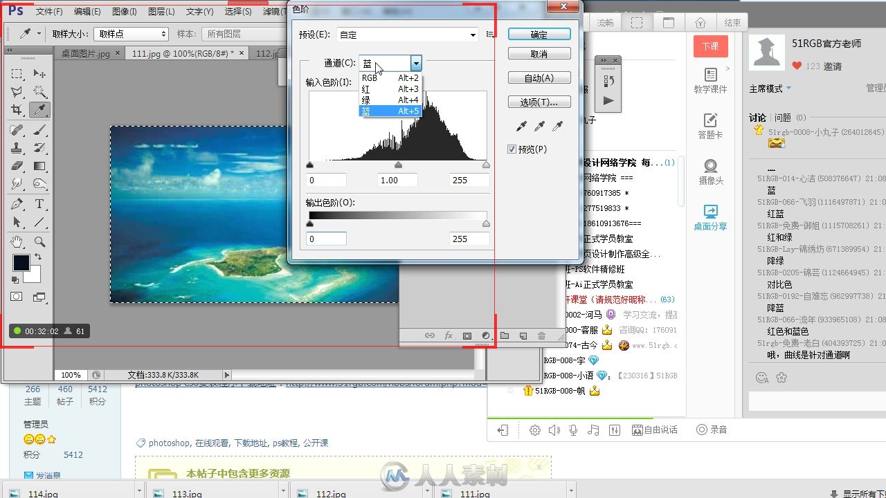The width and height of the screenshot is (886, 498).
Task: Choose the 红 channel option
Action: 390,89
